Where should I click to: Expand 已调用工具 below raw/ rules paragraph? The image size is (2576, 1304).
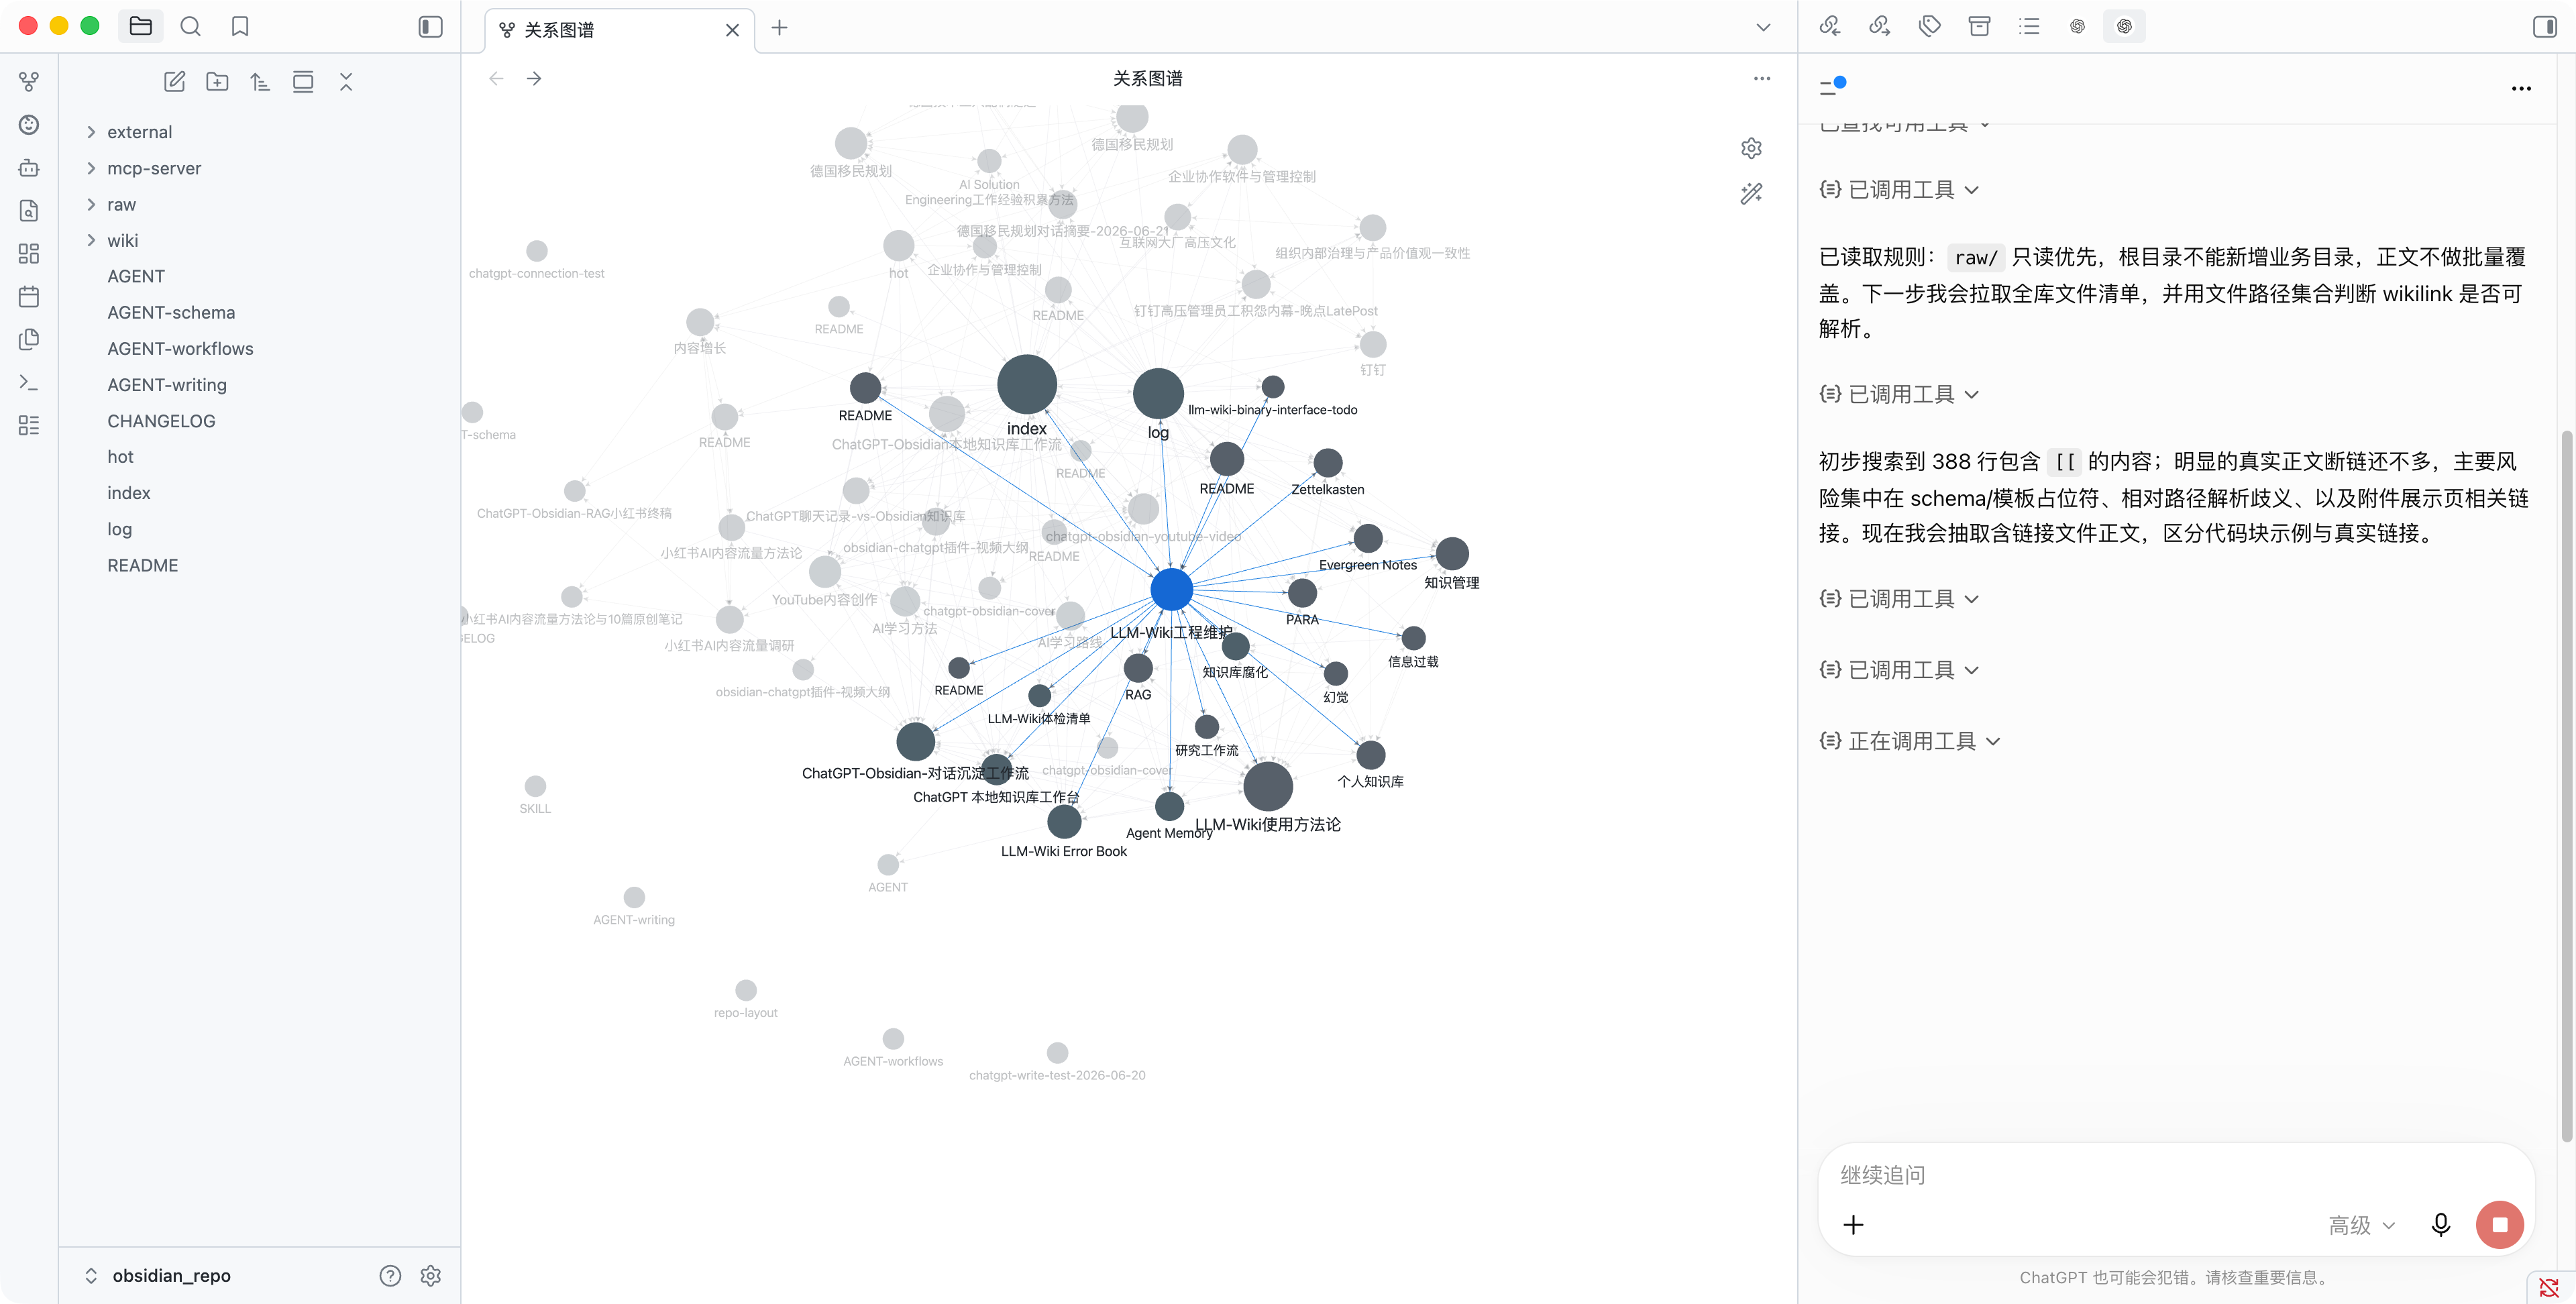[1899, 395]
